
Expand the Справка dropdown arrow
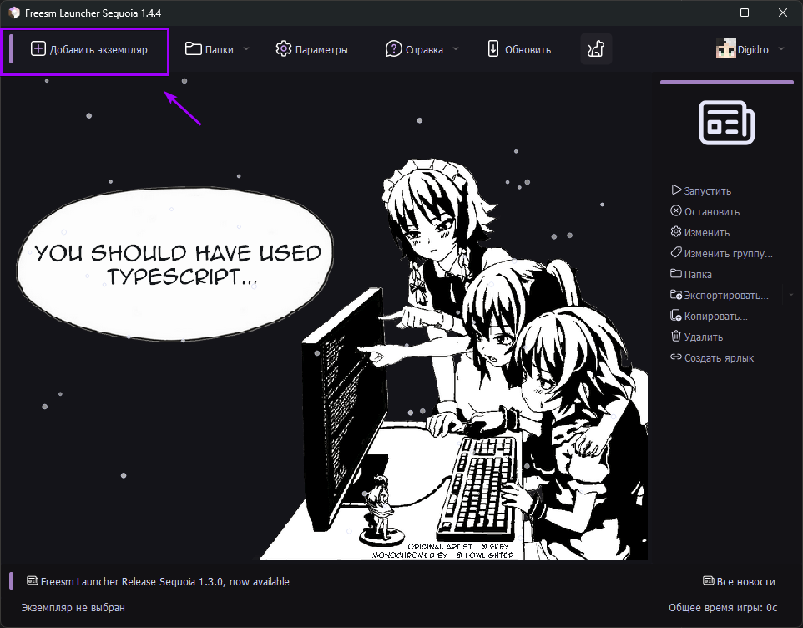[x=456, y=49]
